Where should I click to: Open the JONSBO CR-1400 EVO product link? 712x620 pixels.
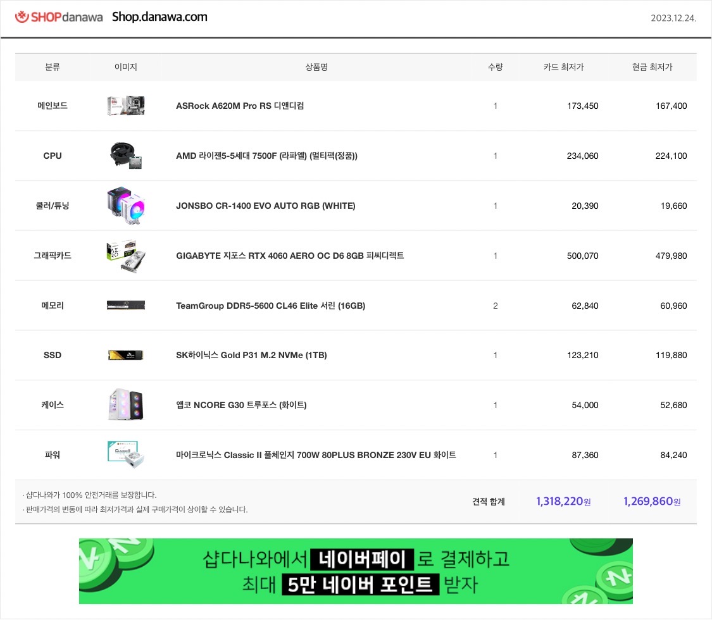(x=266, y=206)
